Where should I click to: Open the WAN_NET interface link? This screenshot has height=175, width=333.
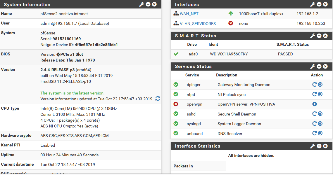tap(189, 14)
